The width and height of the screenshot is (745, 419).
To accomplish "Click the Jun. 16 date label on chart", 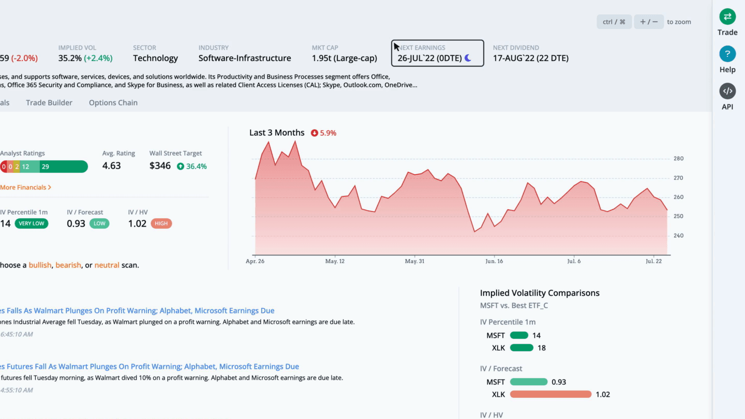I will tap(494, 261).
